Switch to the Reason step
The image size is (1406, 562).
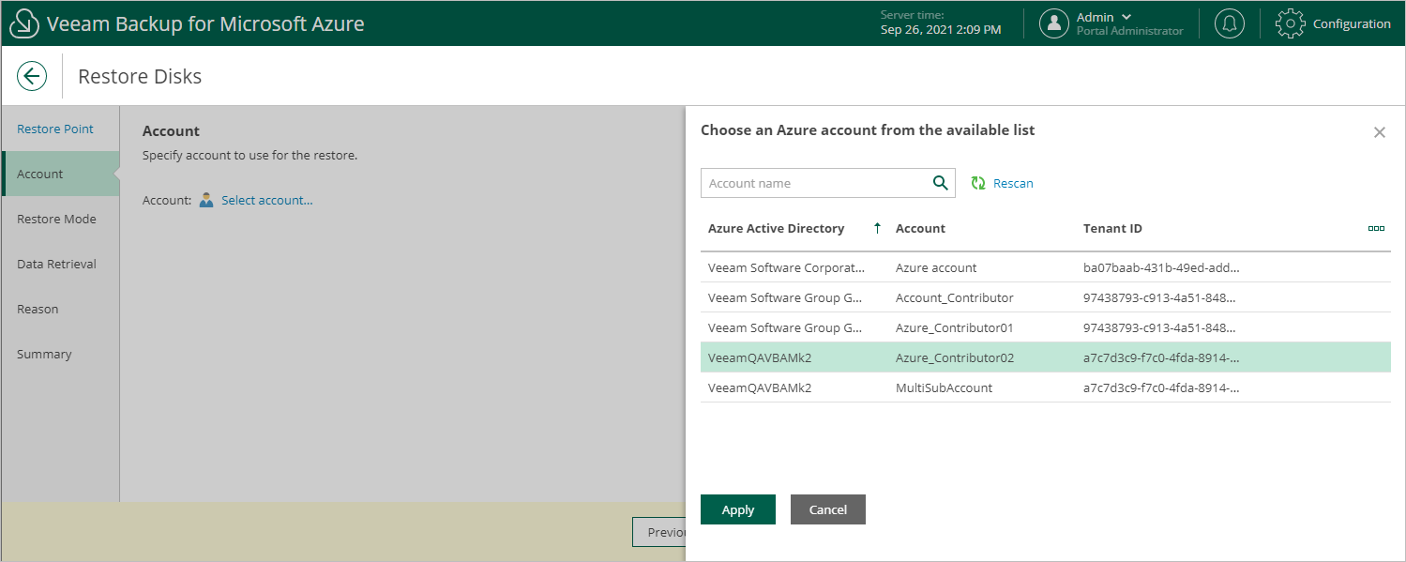click(38, 309)
